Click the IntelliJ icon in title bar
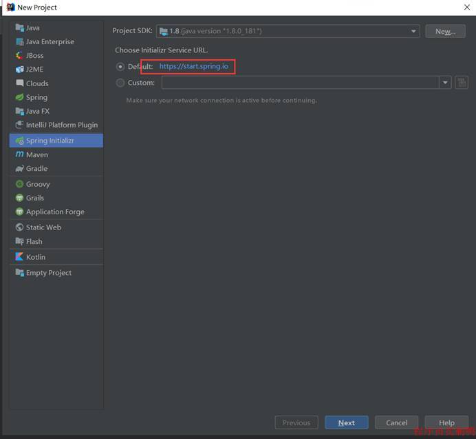Screen dimensions: 476x439 pos(10,7)
